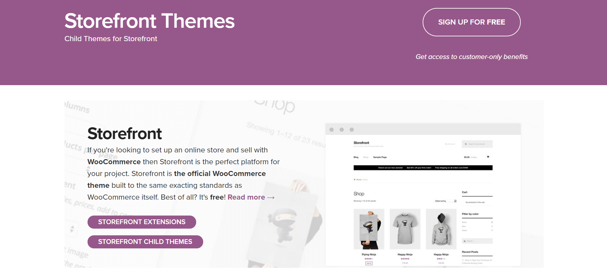Click the leftmost gray dot in the preview window bar
Viewport: 607px width, 279px height.
(x=332, y=130)
